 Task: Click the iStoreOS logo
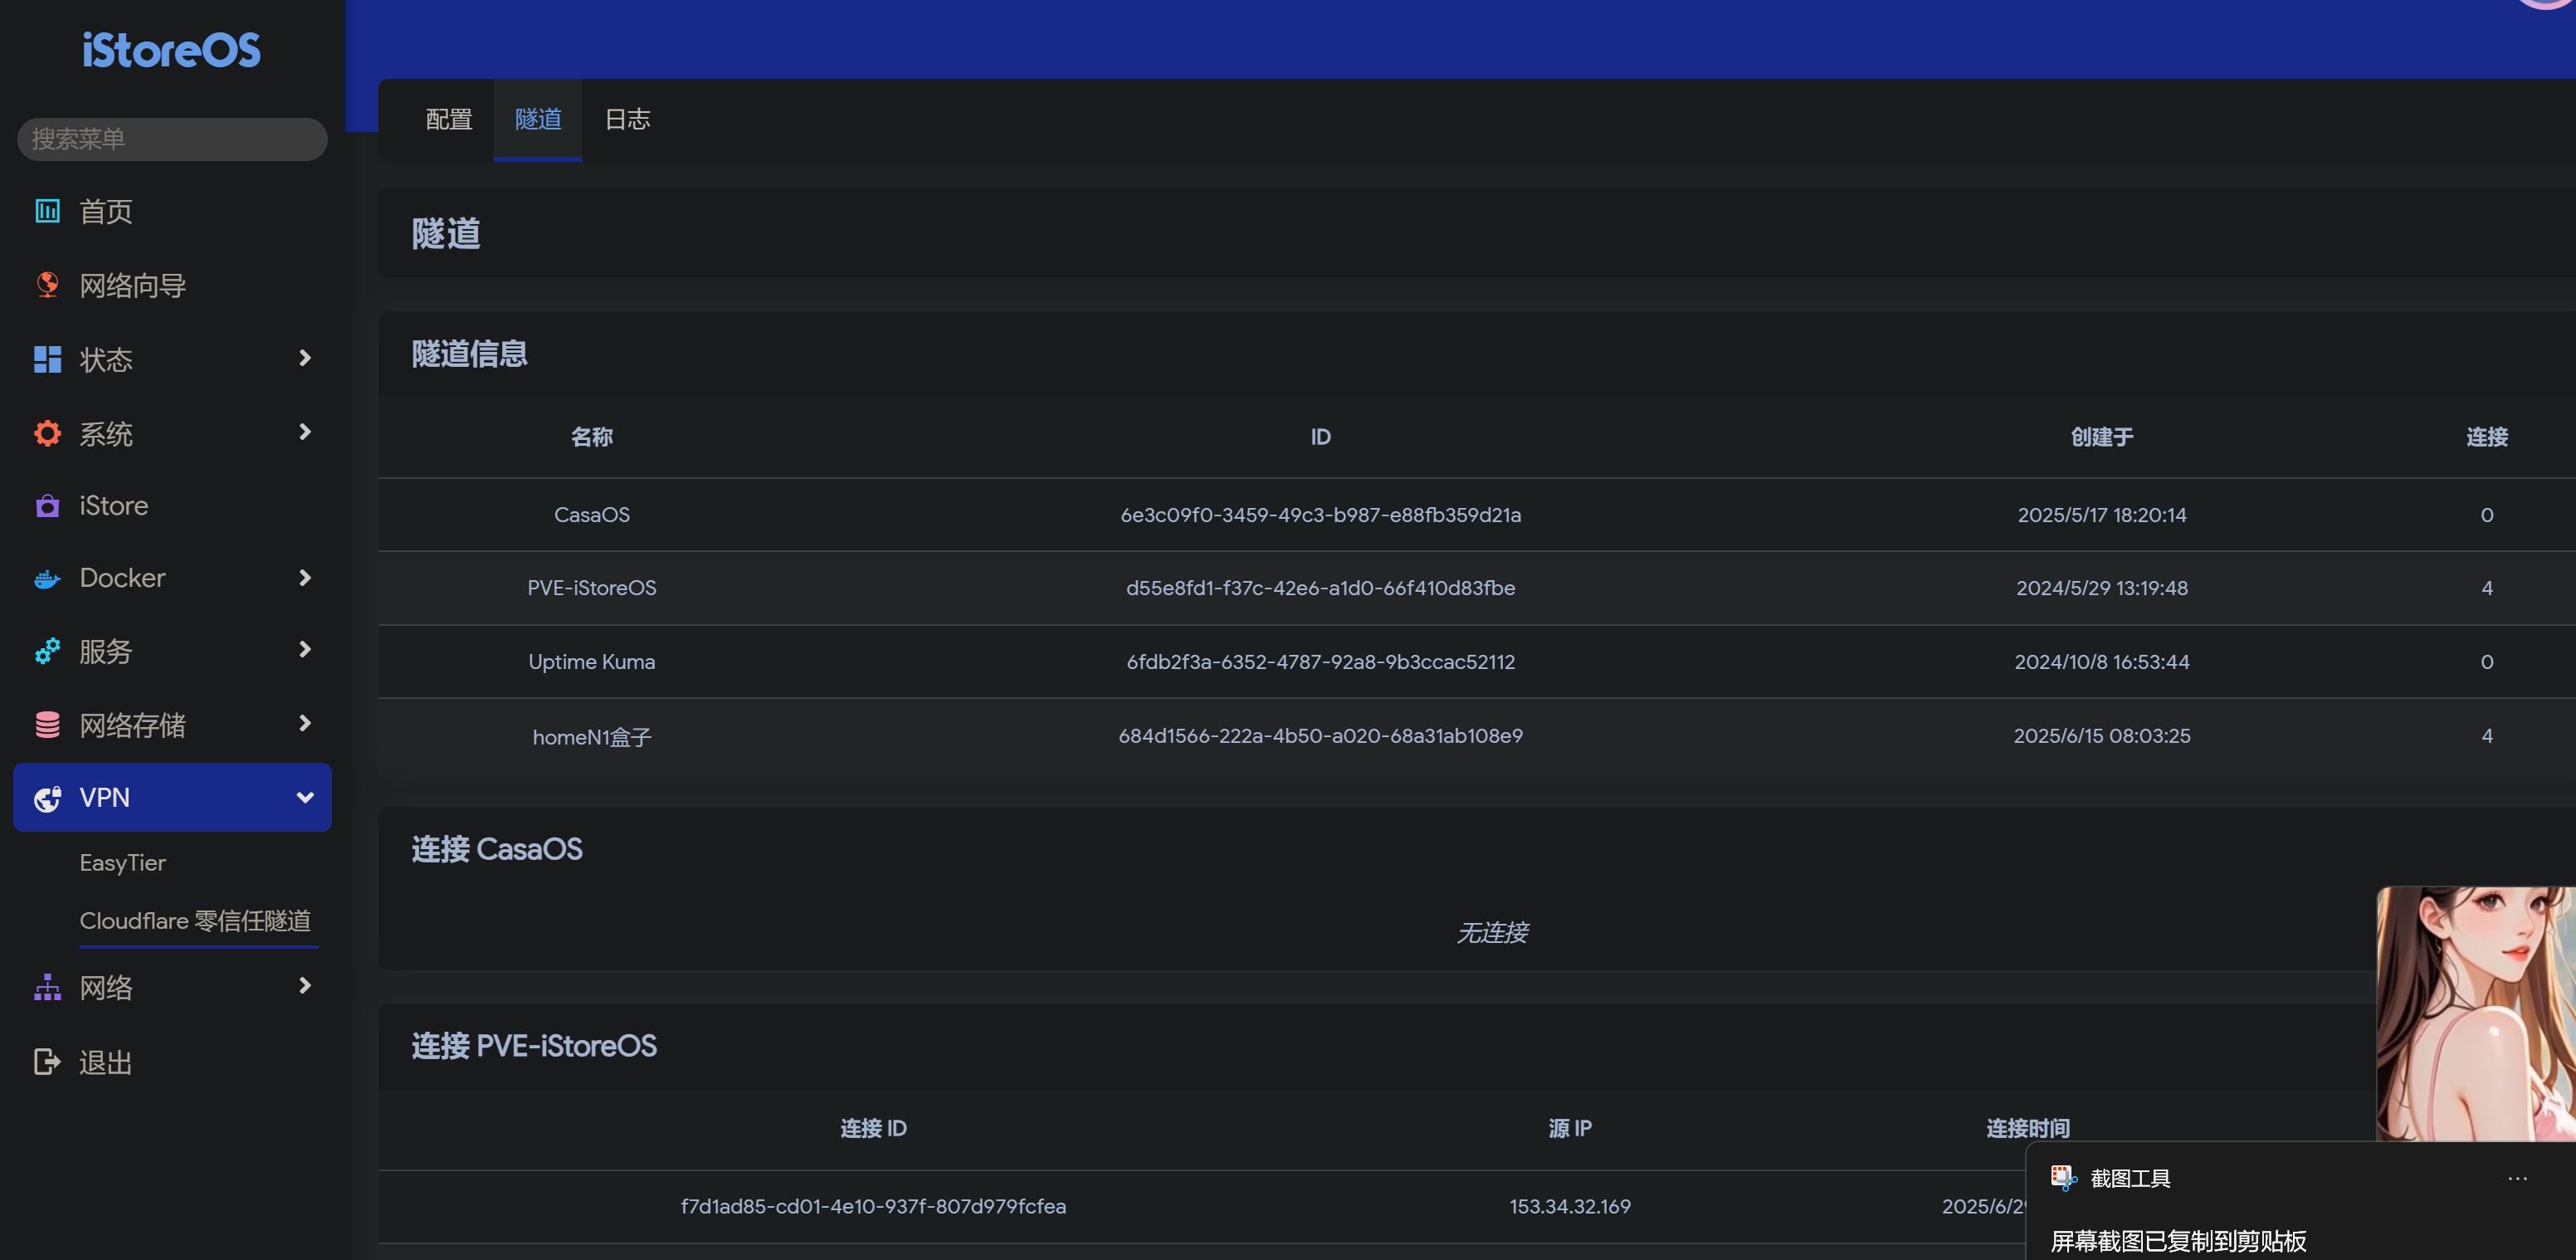(x=171, y=51)
